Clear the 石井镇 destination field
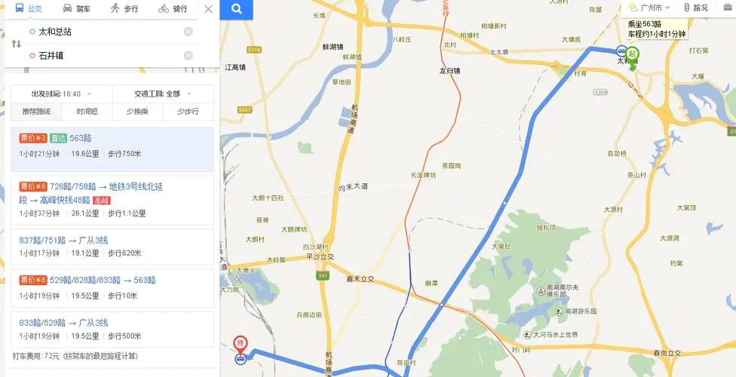This screenshot has width=736, height=377. [x=189, y=55]
